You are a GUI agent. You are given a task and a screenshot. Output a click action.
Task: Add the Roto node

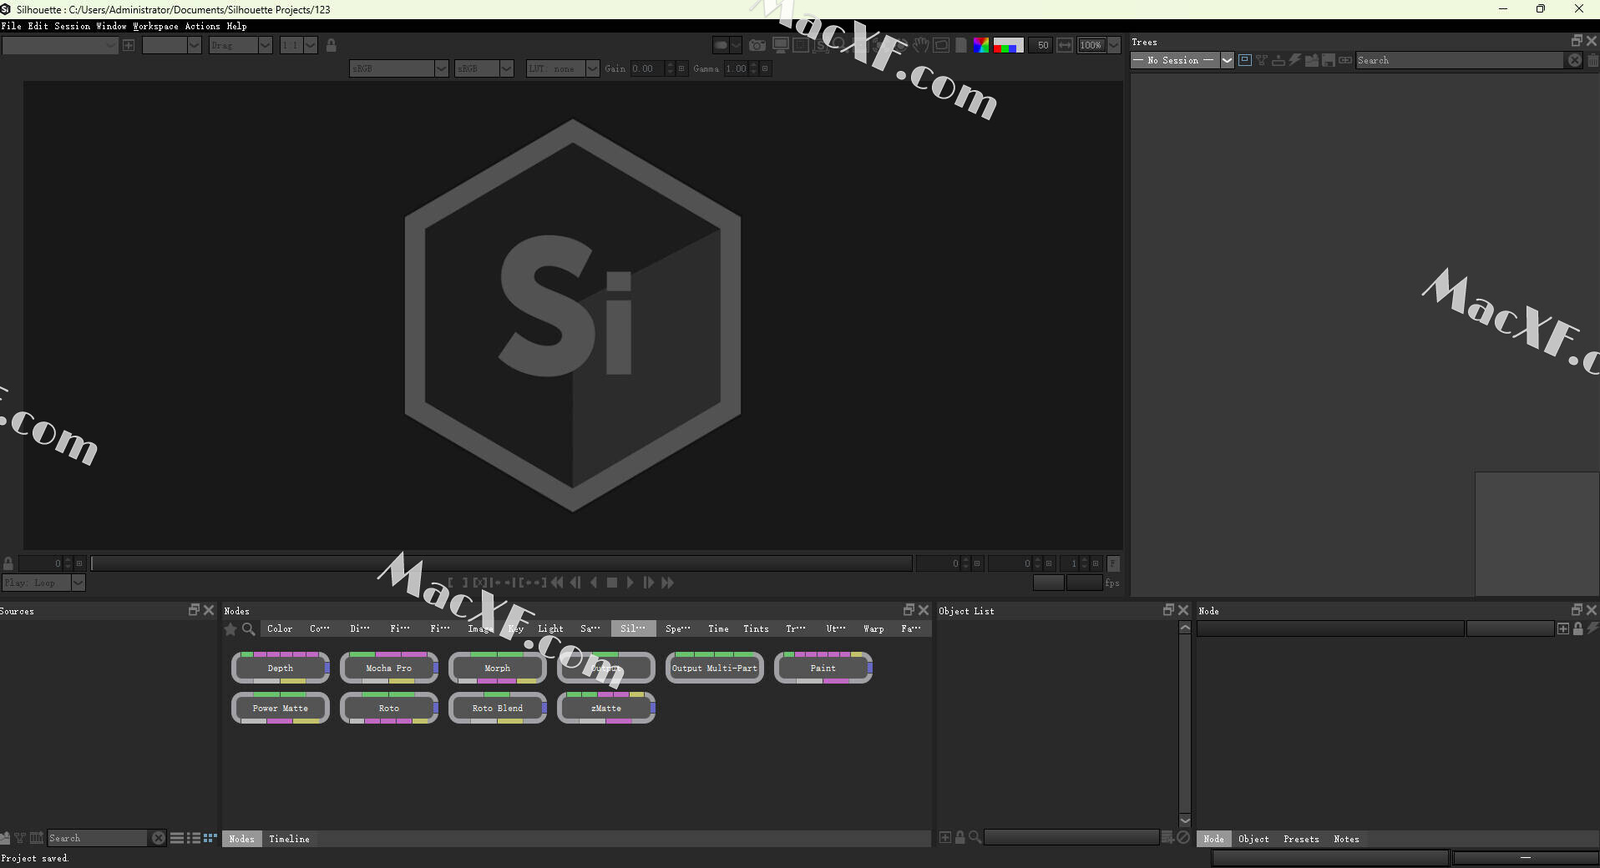click(388, 709)
